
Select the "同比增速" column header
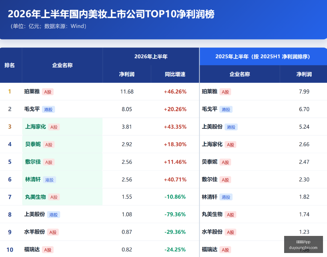point(175,74)
